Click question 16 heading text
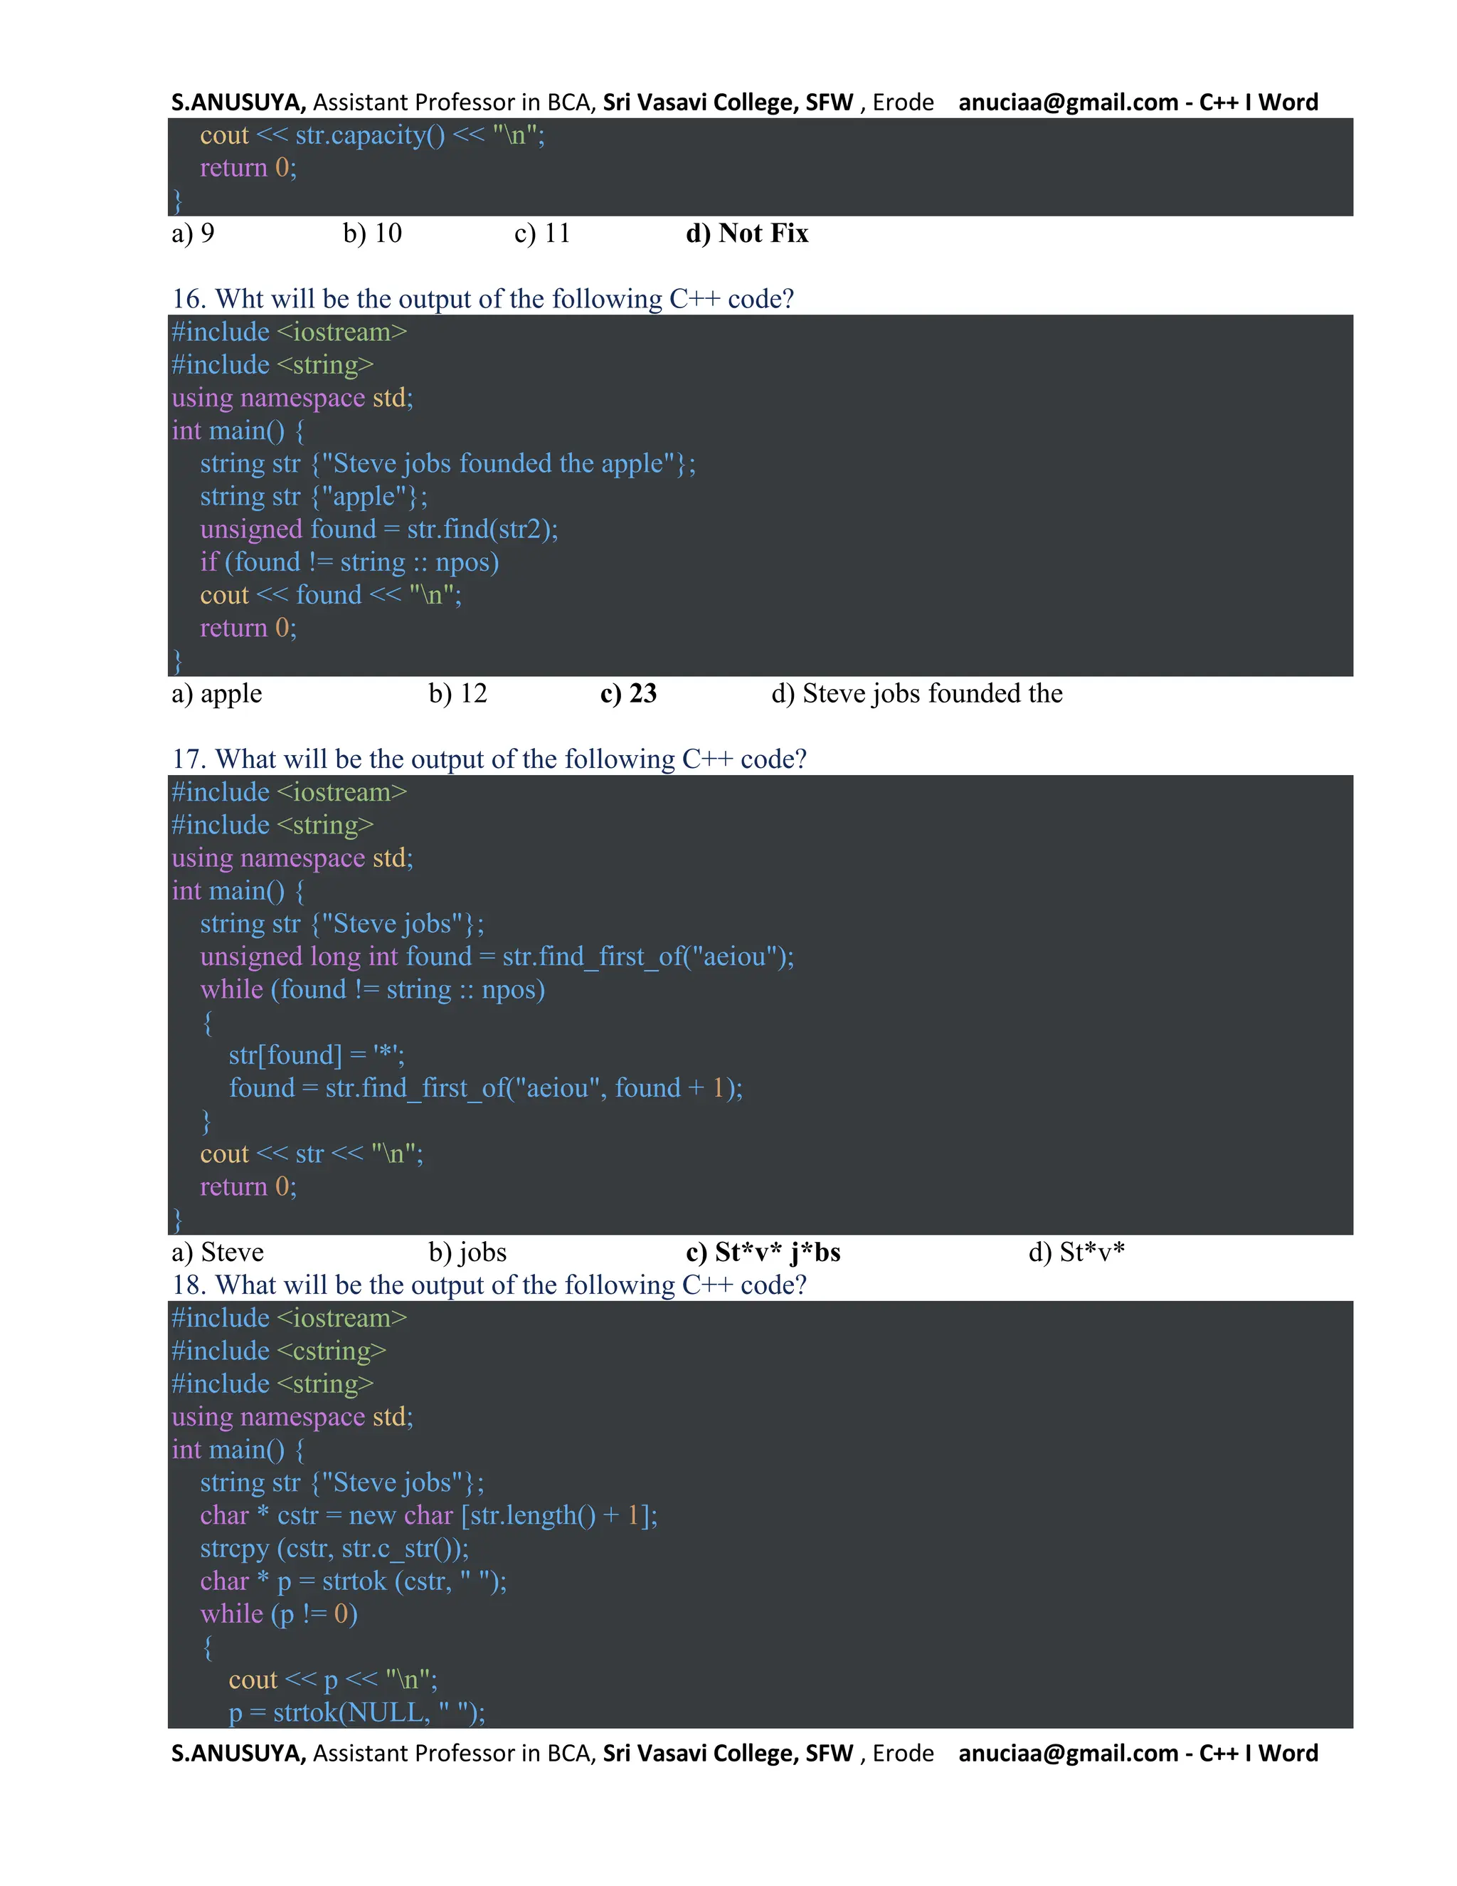1457x1886 pixels. tap(482, 299)
